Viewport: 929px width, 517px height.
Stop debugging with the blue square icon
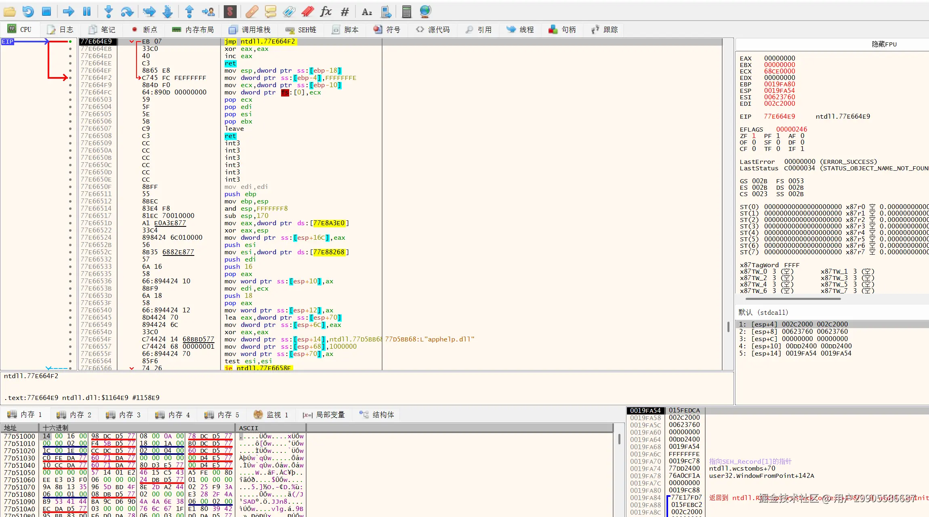(x=46, y=12)
